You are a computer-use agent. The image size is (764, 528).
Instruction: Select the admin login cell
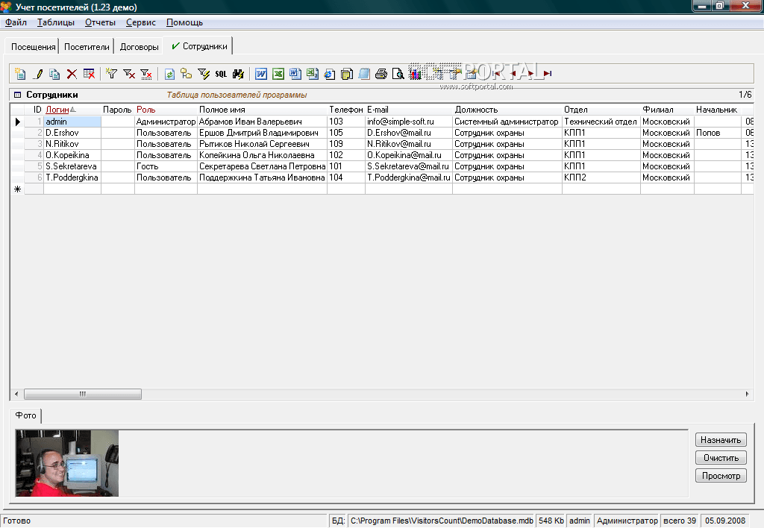72,122
